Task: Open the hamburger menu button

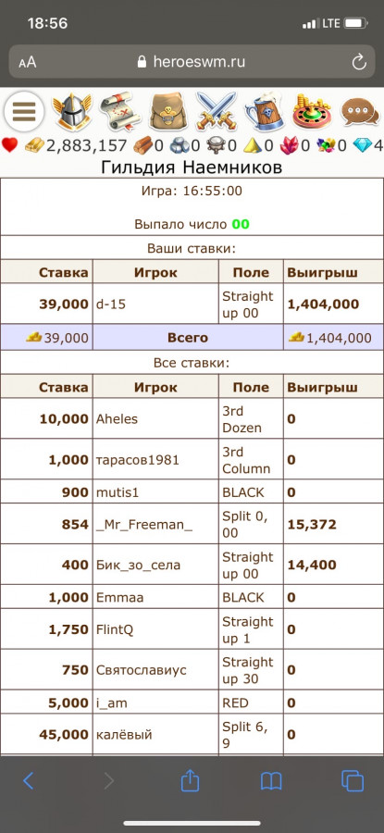Action: click(x=24, y=112)
